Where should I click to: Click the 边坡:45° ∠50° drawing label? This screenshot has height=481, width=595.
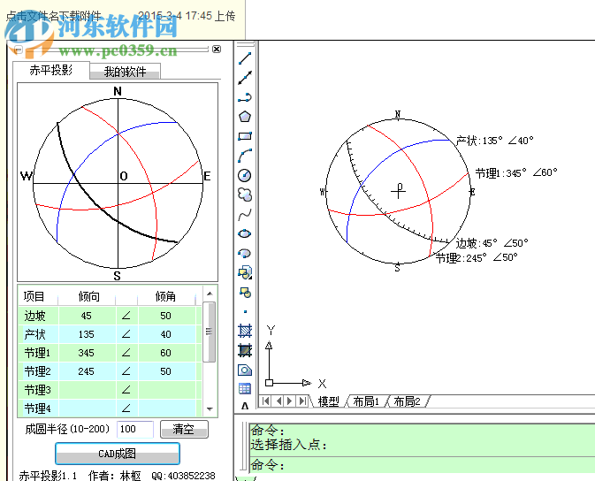tap(492, 243)
